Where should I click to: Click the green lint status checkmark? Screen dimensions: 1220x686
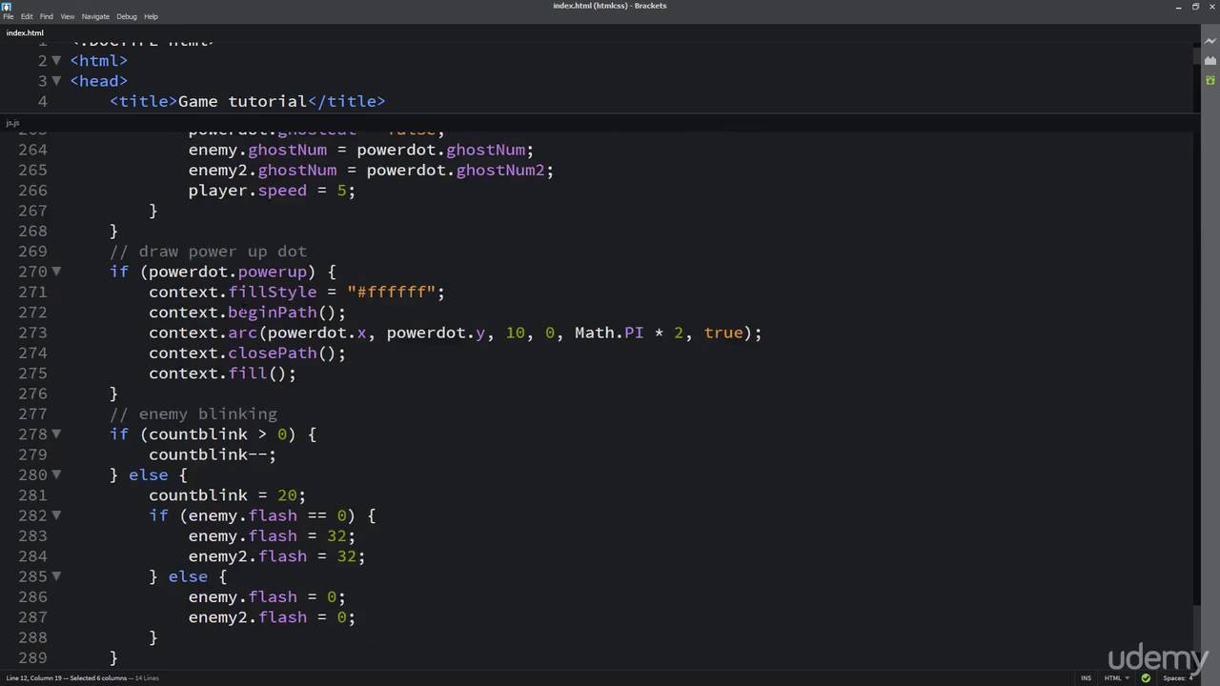click(1146, 678)
